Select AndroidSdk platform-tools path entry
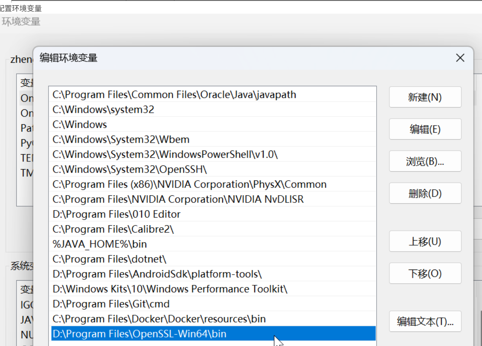The width and height of the screenshot is (482, 346). point(157,274)
